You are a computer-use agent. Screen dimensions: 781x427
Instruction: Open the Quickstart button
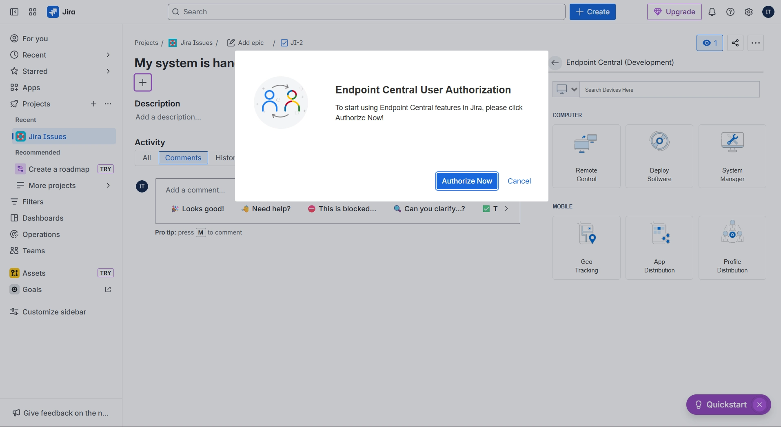[x=721, y=405]
